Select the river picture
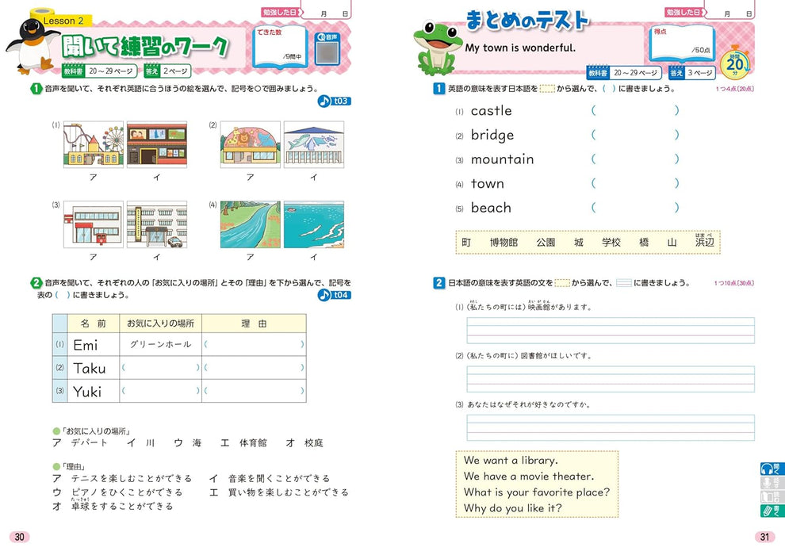Viewport: 785px width, 555px height. click(x=250, y=224)
